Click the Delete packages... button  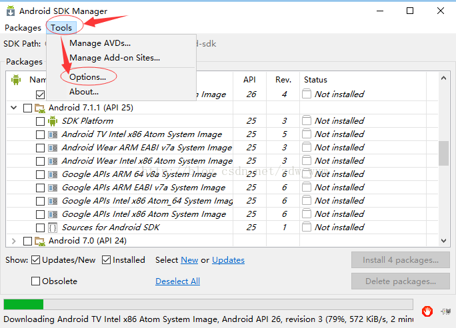point(401,281)
